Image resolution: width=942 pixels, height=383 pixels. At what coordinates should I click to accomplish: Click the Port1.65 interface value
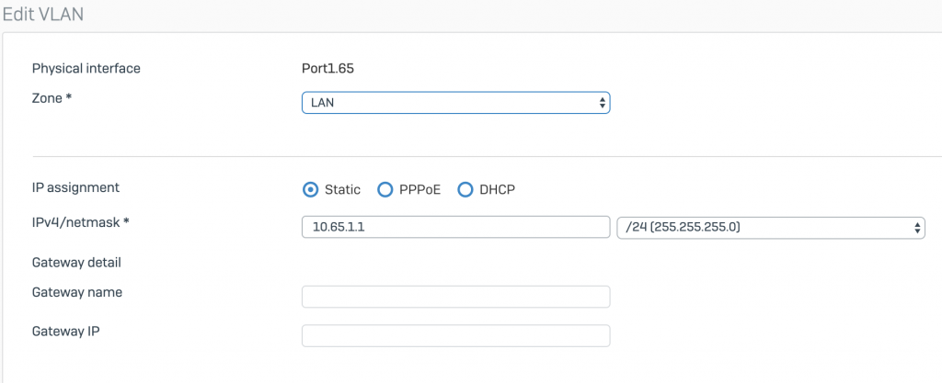pyautogui.click(x=327, y=68)
